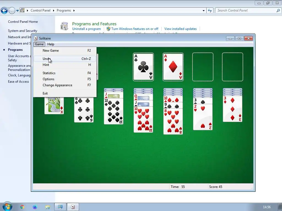
Task: Click Turn Windows features on or off
Action: [x=135, y=29]
